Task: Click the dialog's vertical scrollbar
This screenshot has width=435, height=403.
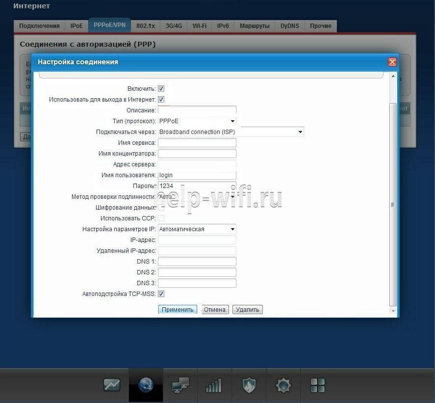Action: click(x=393, y=205)
